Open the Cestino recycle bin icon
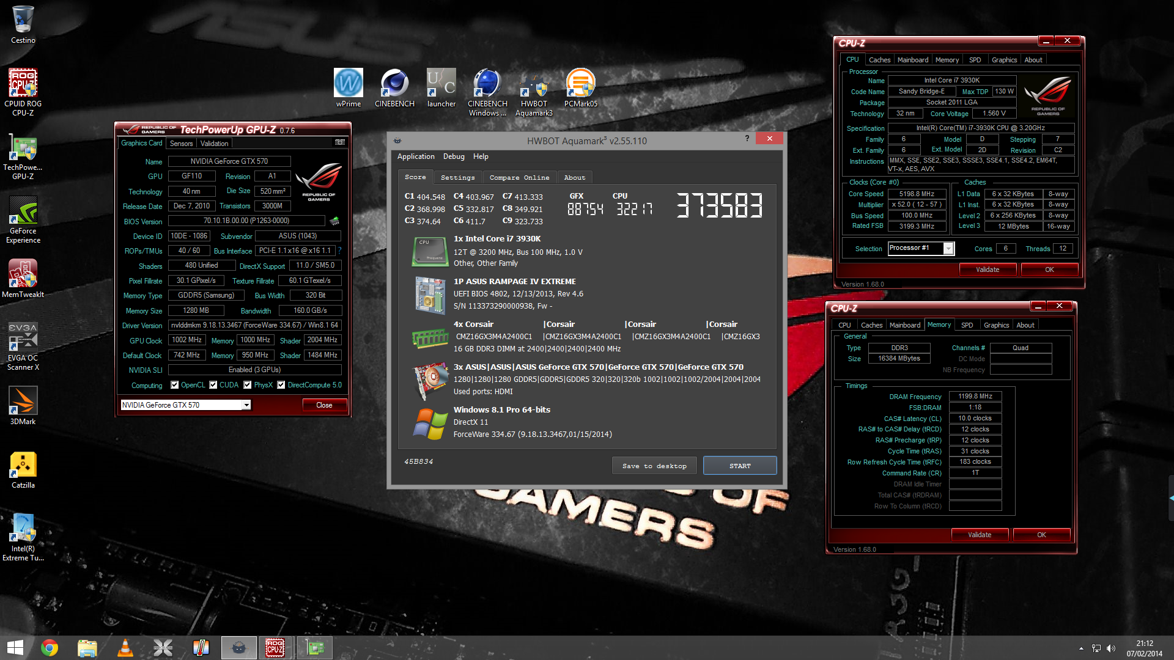Image resolution: width=1174 pixels, height=660 pixels. (x=23, y=24)
